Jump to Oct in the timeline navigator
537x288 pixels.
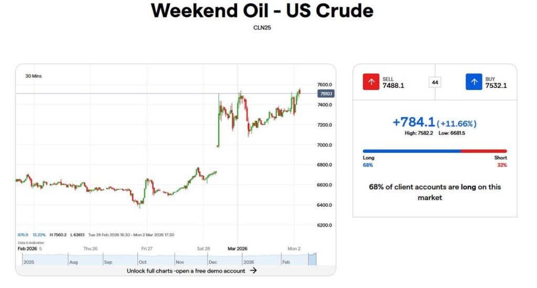(143, 261)
